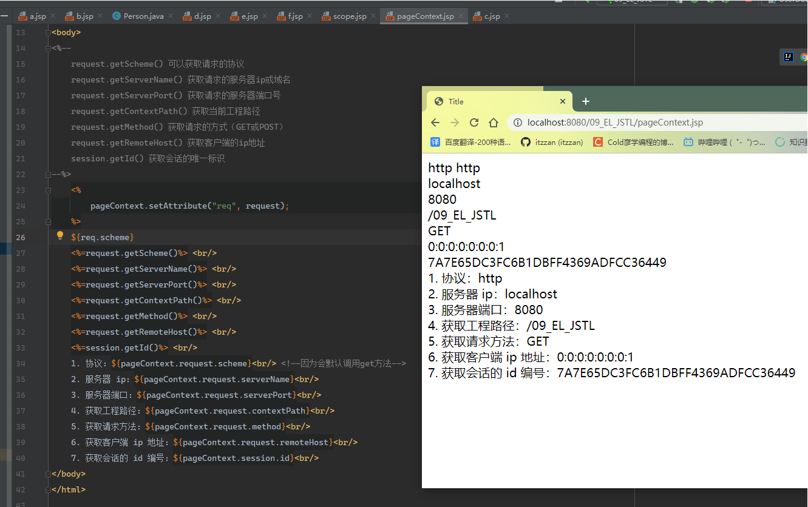Screen dimensions: 808x507
Task: Click '1. 协议: http' in browser page
Action: tap(465, 278)
